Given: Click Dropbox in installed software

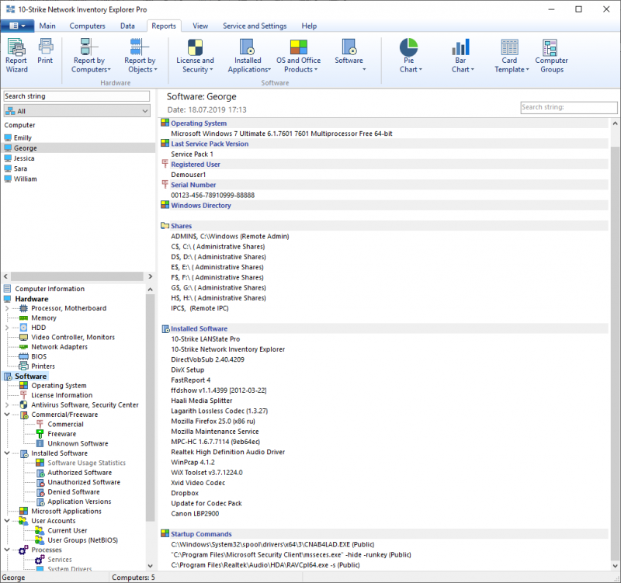Looking at the screenshot, I should [185, 493].
